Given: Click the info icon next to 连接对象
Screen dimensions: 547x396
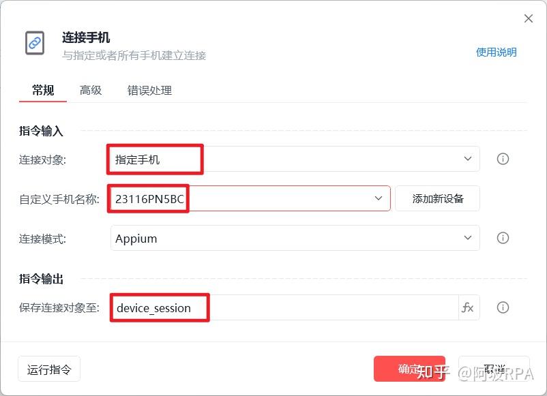Looking at the screenshot, I should 503,159.
